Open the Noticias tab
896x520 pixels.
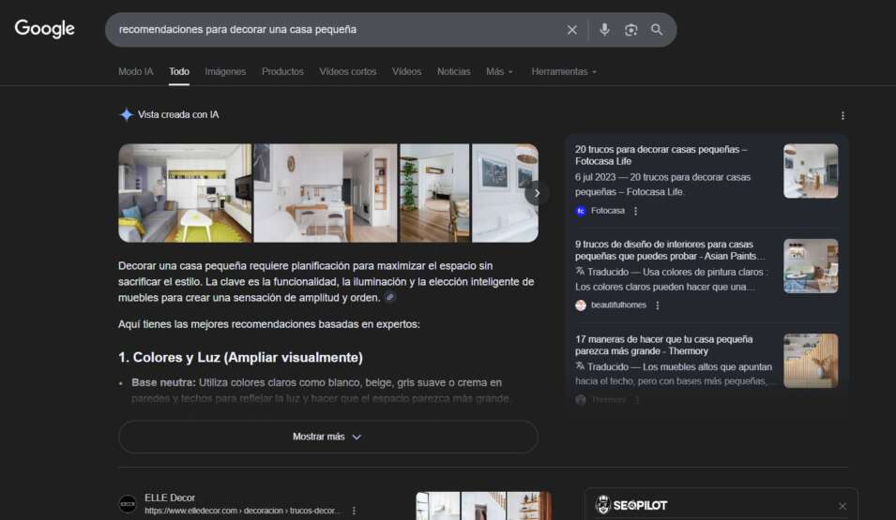454,71
